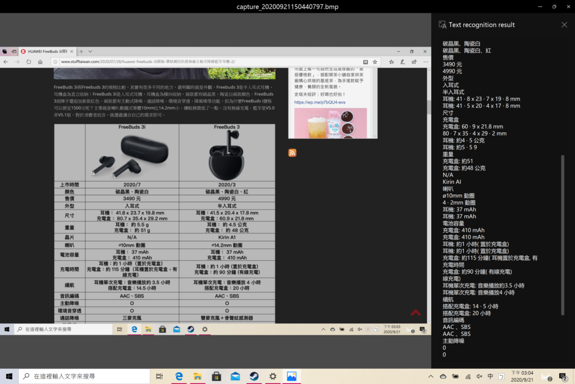
Task: Launch Steam from the taskbar
Action: click(x=254, y=376)
